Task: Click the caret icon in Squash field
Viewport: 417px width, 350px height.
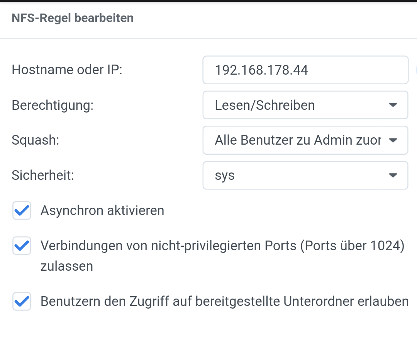Action: point(393,140)
